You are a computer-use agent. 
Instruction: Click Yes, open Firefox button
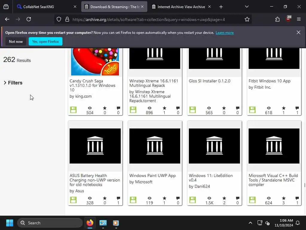click(x=45, y=41)
